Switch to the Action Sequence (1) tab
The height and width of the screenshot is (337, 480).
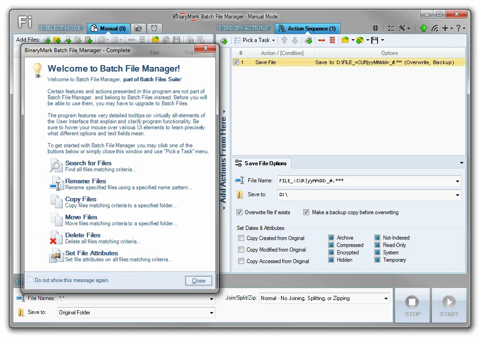tap(307, 29)
